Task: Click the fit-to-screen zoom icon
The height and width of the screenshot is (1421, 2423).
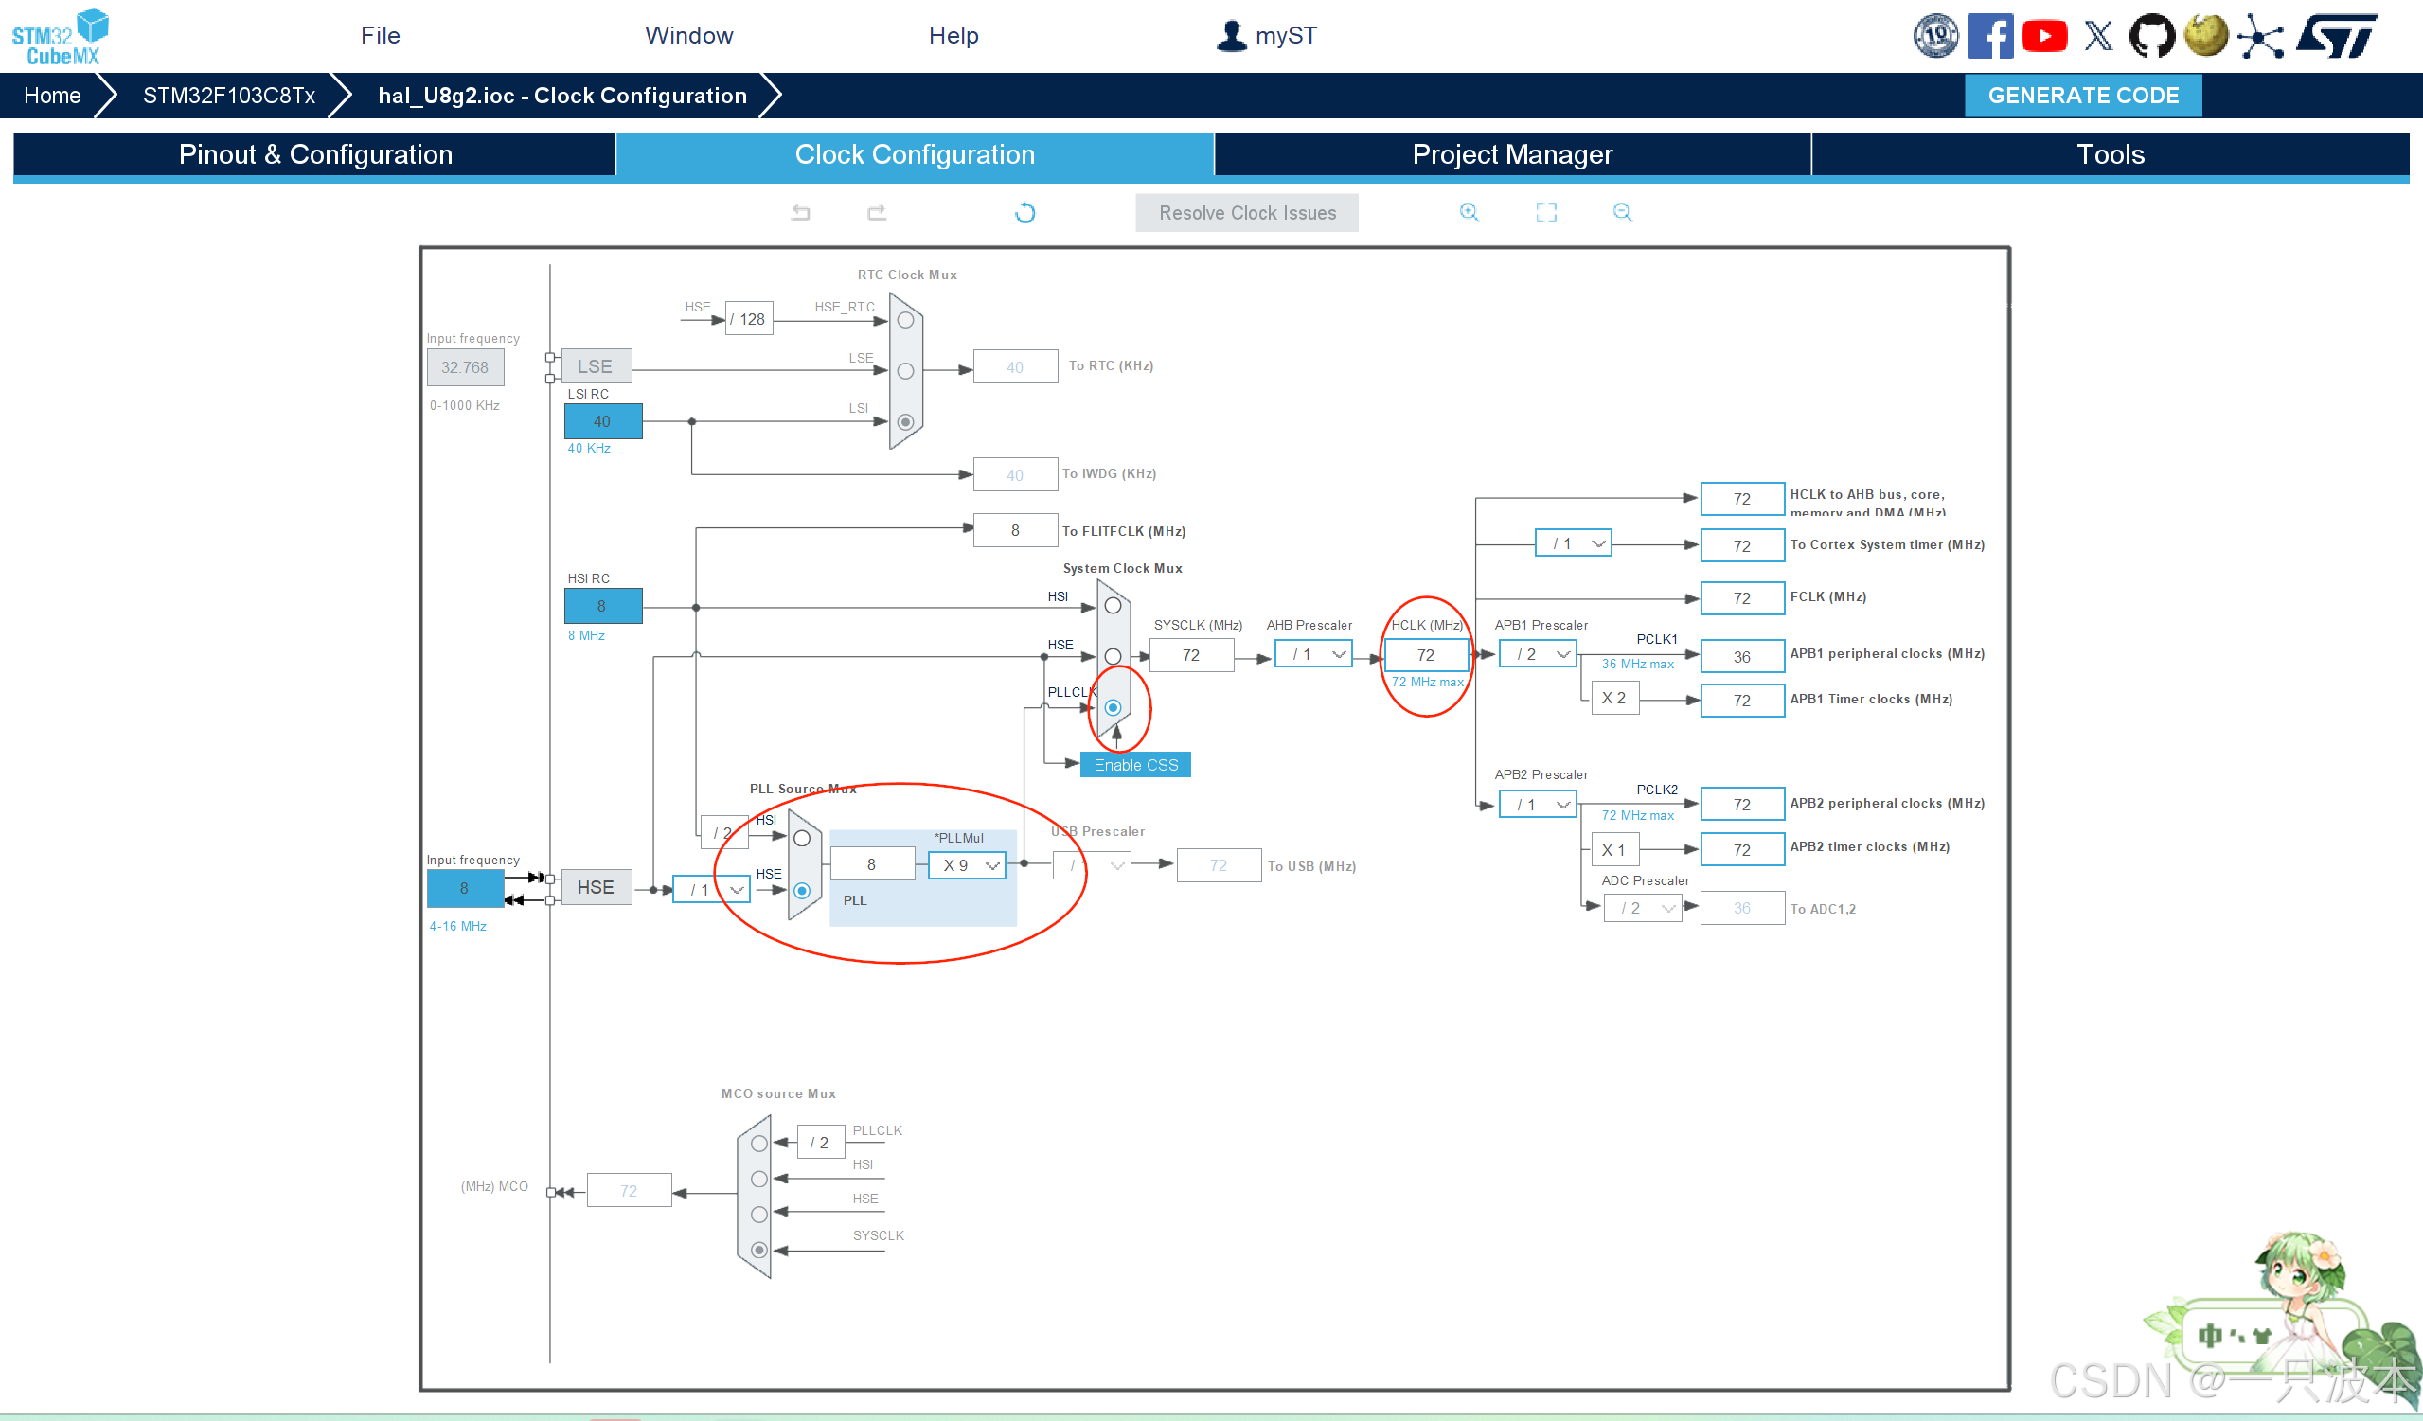Action: click(x=1545, y=212)
